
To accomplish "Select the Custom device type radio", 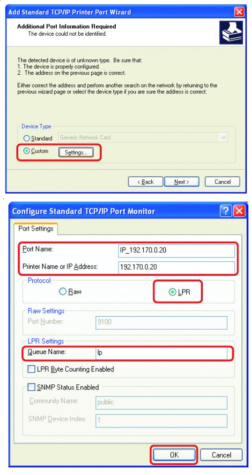I will (27, 151).
